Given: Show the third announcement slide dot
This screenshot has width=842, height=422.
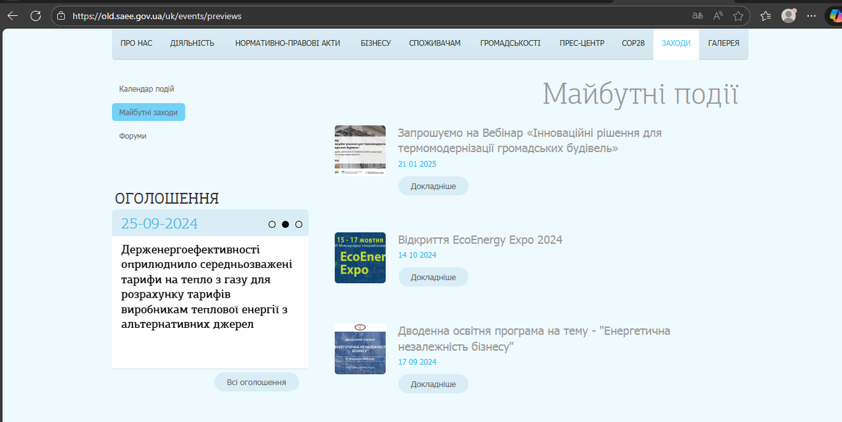Looking at the screenshot, I should point(299,224).
